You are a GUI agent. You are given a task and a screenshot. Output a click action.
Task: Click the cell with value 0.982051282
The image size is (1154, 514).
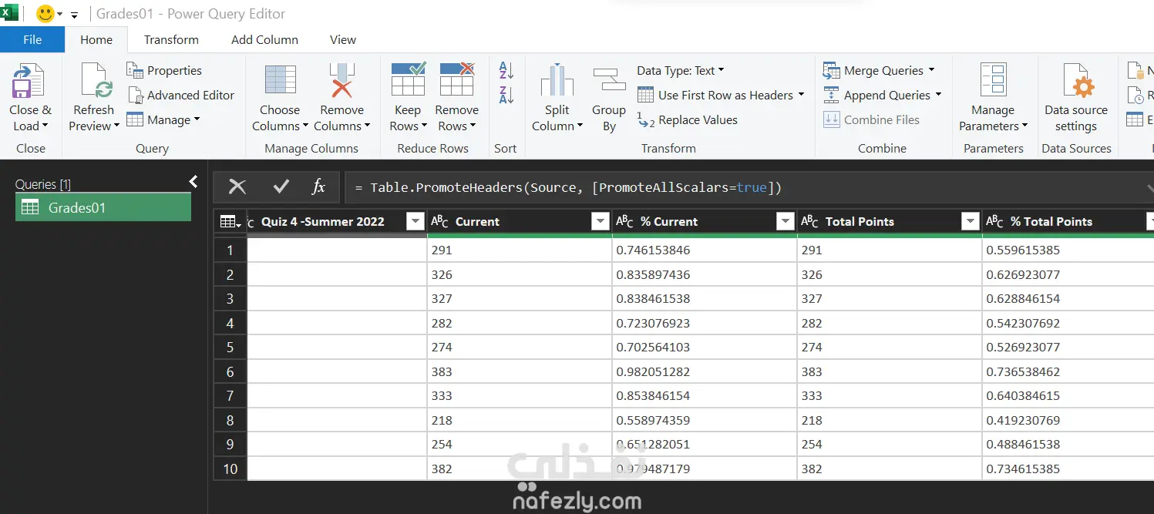(x=705, y=371)
